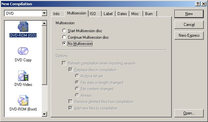Click the compilation list scroll down arrow

[44, 114]
